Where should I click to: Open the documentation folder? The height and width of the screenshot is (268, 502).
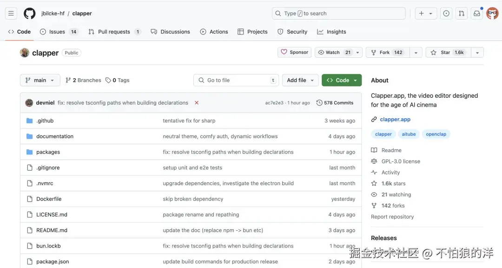55,136
